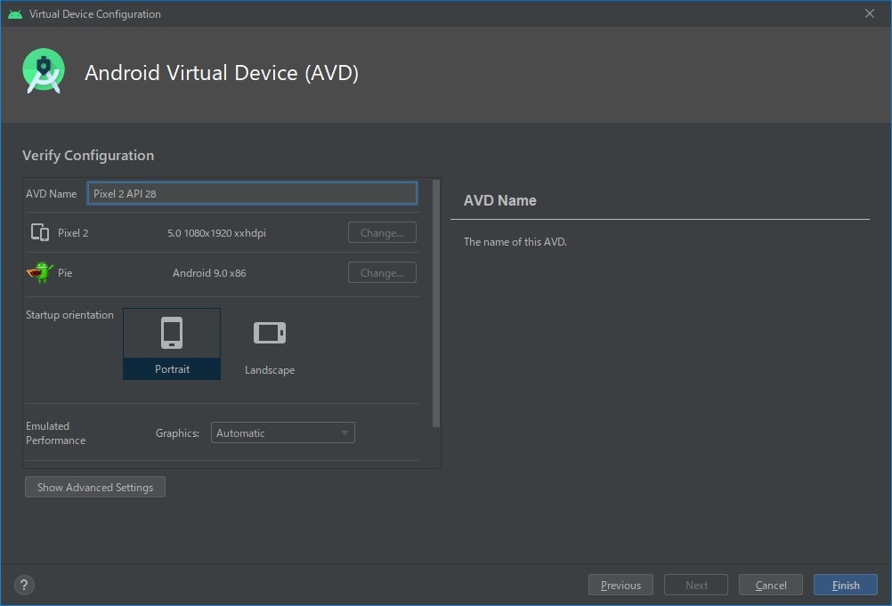Click the 'Startup orientation' label
The image size is (892, 606).
[x=69, y=315]
